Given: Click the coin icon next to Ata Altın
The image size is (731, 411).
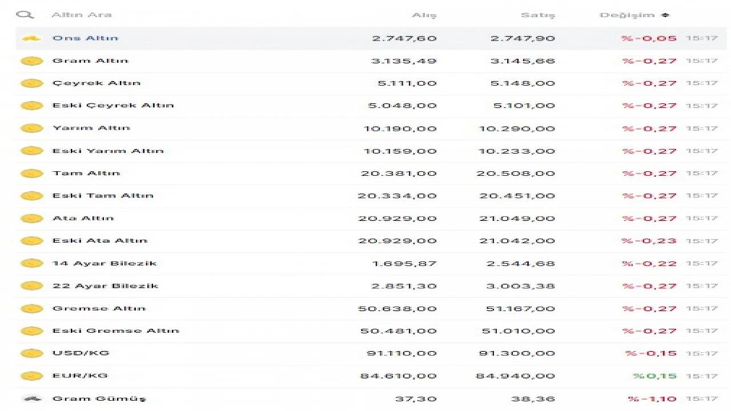Looking at the screenshot, I should (32, 219).
